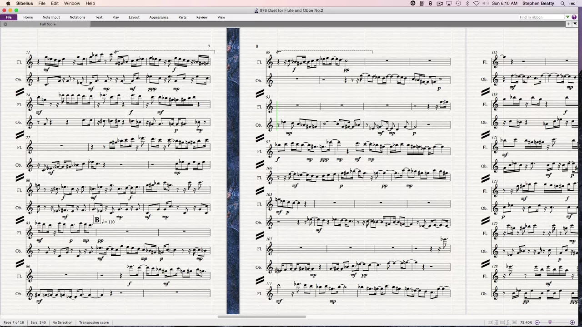582x327 pixels.
Task: Click the horizontal scrollbar thumb
Action: pos(261,317)
